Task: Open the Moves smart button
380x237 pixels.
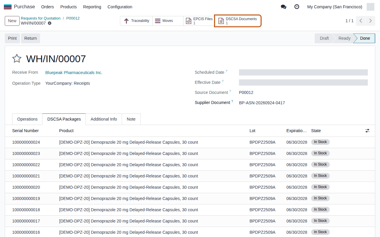Action: click(168, 21)
